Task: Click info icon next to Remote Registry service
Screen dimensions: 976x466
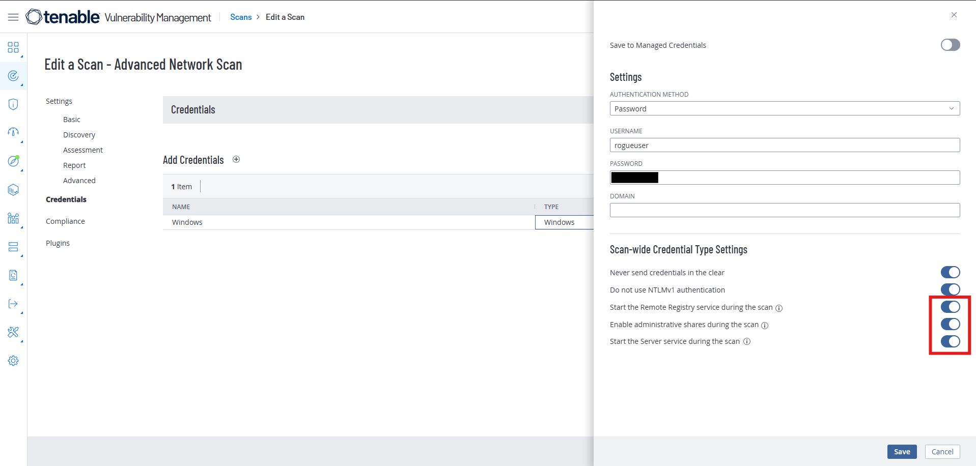Action: [779, 308]
